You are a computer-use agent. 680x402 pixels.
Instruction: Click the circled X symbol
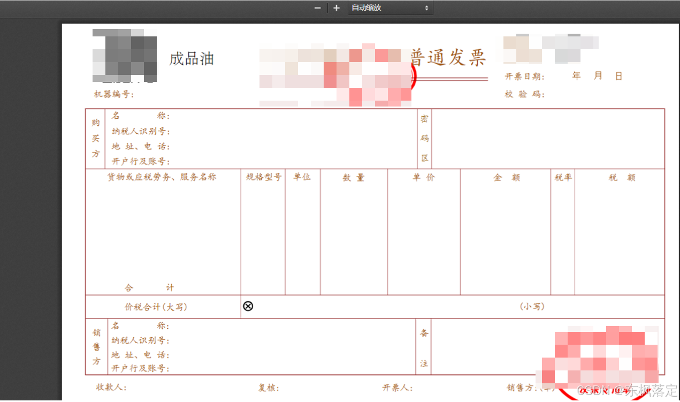coord(248,306)
